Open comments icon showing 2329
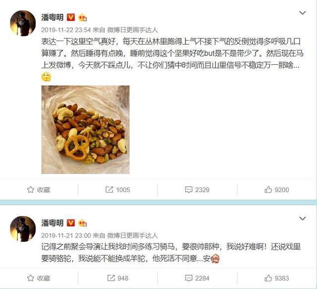 (189, 190)
